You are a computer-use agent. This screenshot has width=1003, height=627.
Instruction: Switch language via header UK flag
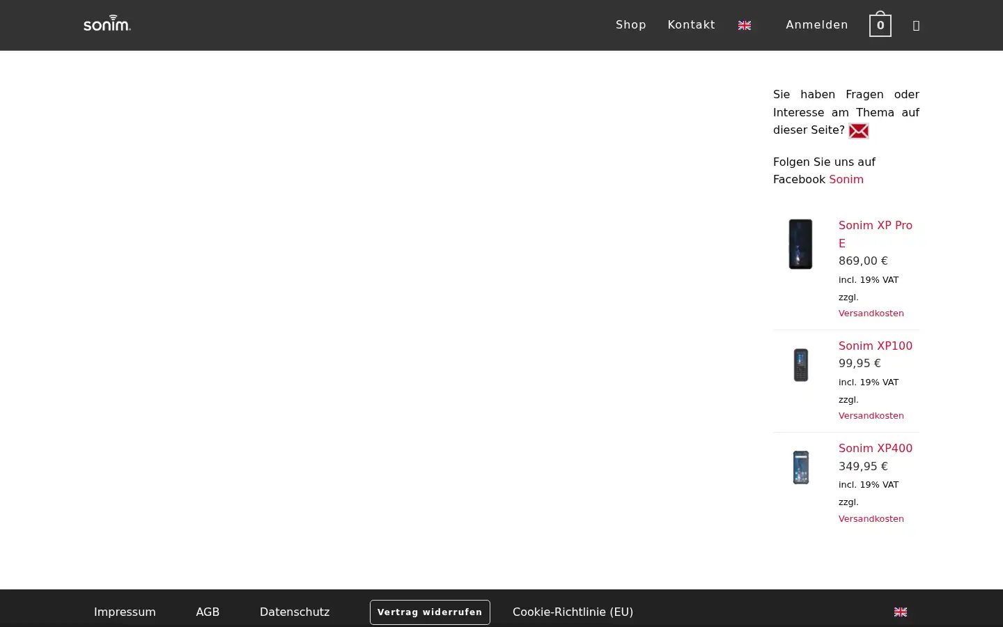(745, 26)
